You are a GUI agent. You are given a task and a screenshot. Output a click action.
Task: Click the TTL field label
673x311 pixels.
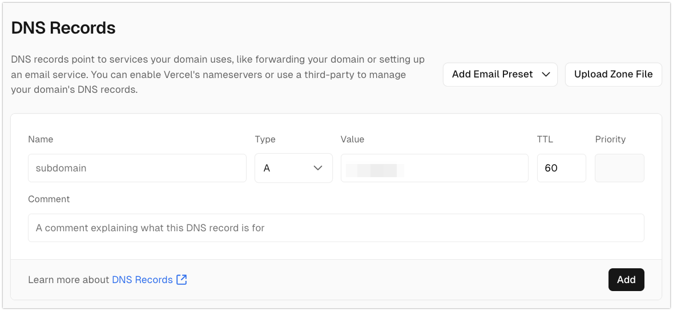(x=545, y=139)
